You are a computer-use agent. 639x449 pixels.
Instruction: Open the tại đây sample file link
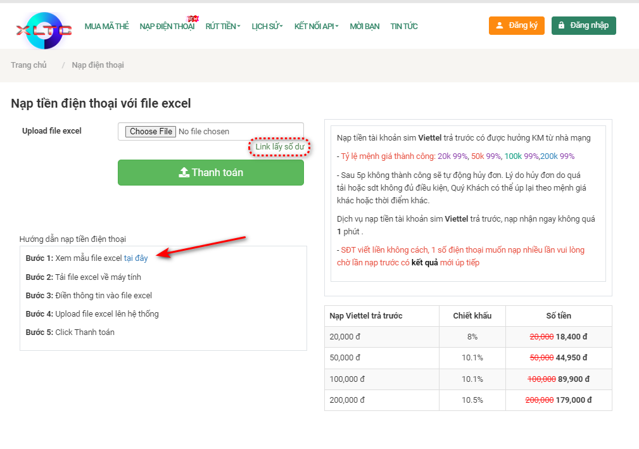[x=136, y=258]
